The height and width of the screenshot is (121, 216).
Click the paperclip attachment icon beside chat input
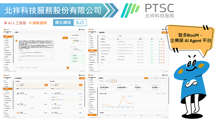pos(16,68)
